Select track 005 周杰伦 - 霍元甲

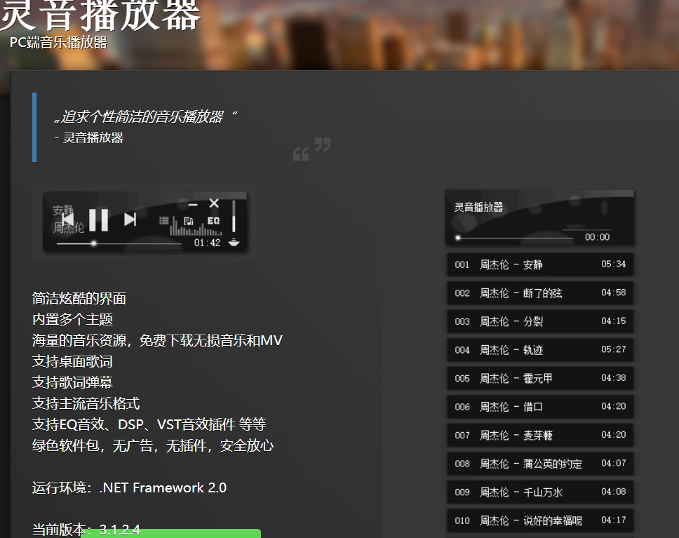coord(540,378)
